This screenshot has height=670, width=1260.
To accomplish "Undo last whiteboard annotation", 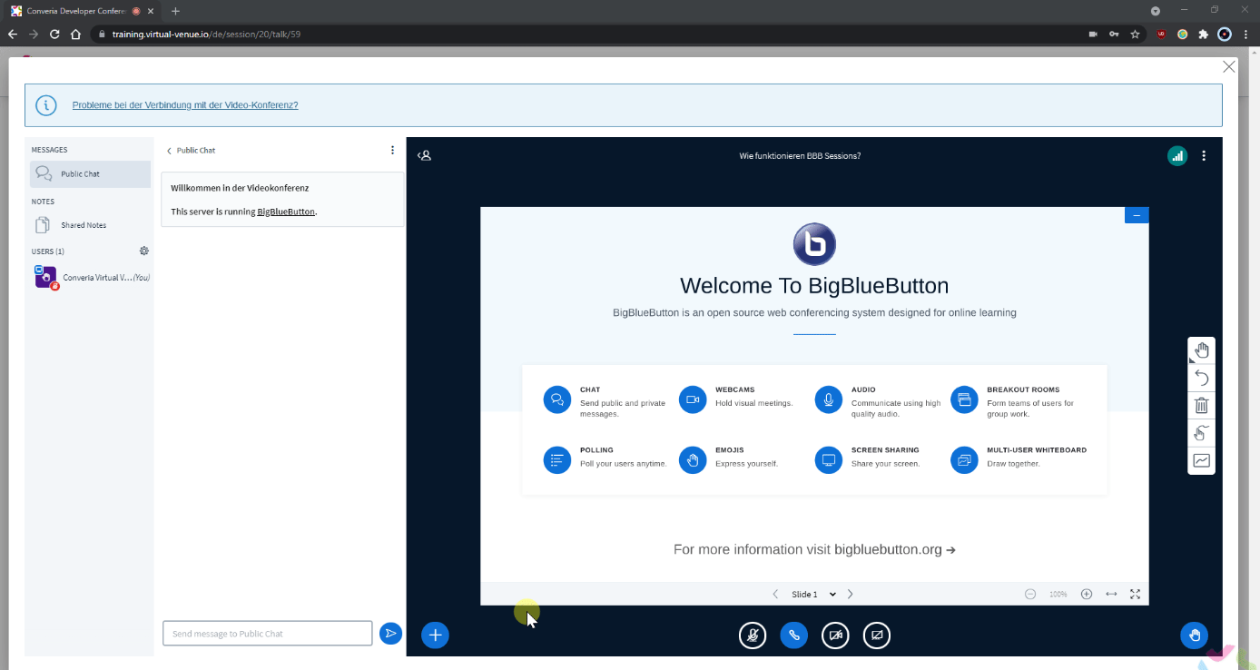I will click(1201, 378).
